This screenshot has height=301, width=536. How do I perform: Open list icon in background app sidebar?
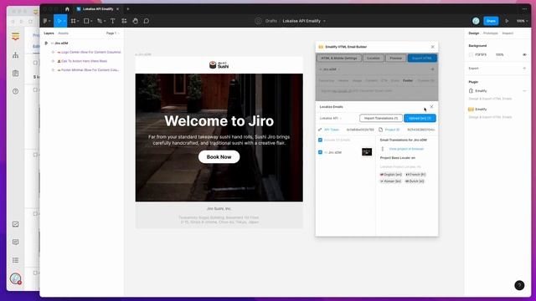(x=15, y=260)
